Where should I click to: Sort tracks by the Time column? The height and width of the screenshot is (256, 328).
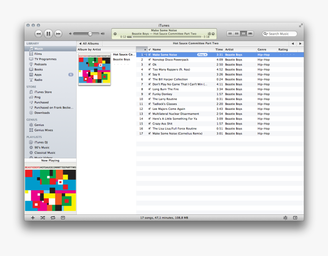click(x=216, y=49)
